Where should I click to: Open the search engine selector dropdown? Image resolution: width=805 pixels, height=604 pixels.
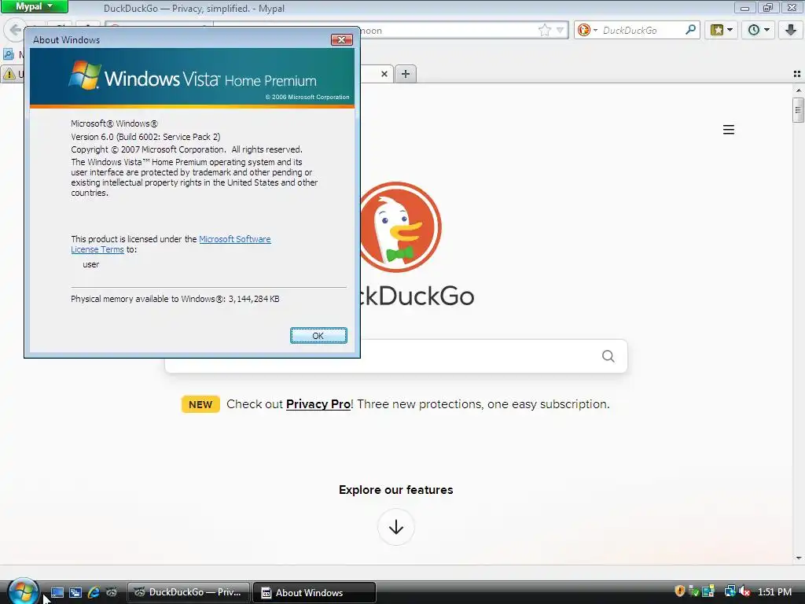click(x=587, y=31)
